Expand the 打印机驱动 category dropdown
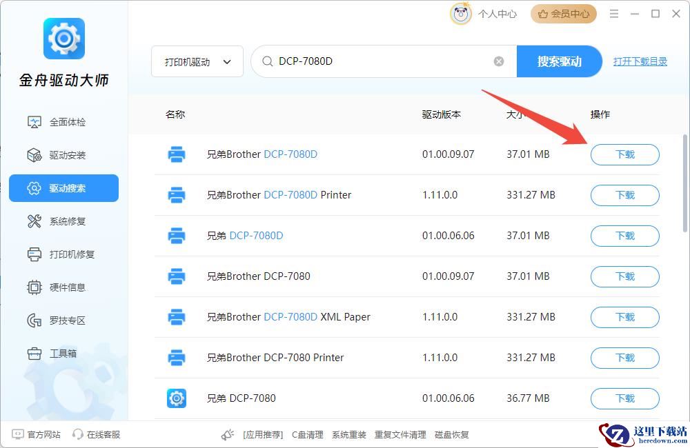The image size is (690, 448). (x=197, y=61)
